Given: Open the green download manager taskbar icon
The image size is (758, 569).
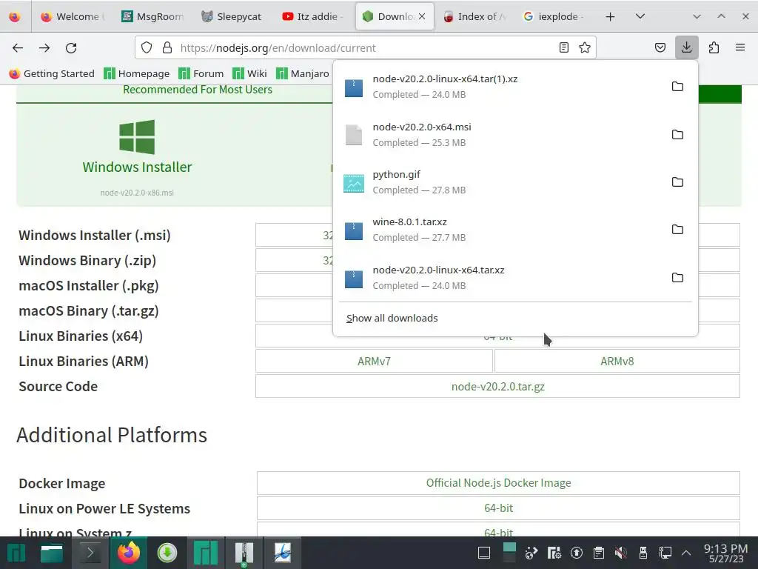Looking at the screenshot, I should tap(167, 553).
